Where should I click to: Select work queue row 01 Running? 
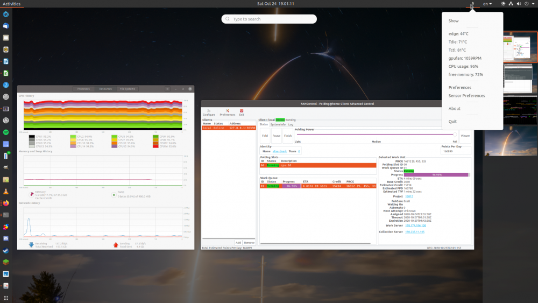(318, 186)
